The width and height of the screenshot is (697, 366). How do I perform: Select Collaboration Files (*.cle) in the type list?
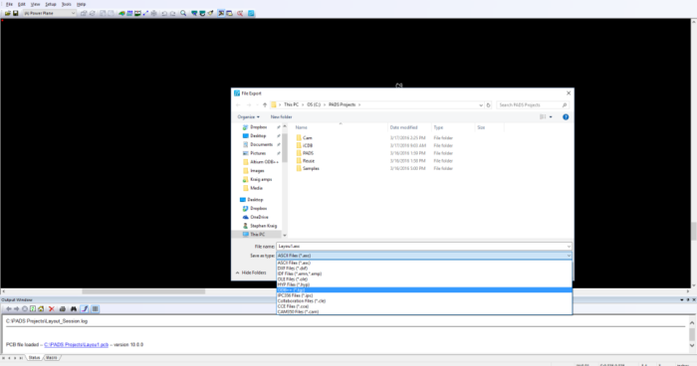pos(424,300)
